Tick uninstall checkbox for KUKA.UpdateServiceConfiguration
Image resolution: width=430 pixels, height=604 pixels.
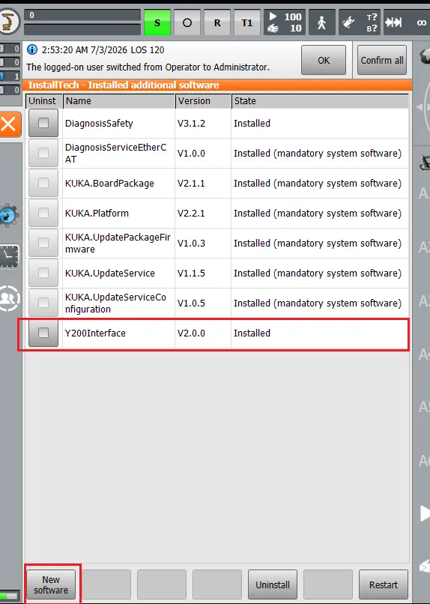43,303
